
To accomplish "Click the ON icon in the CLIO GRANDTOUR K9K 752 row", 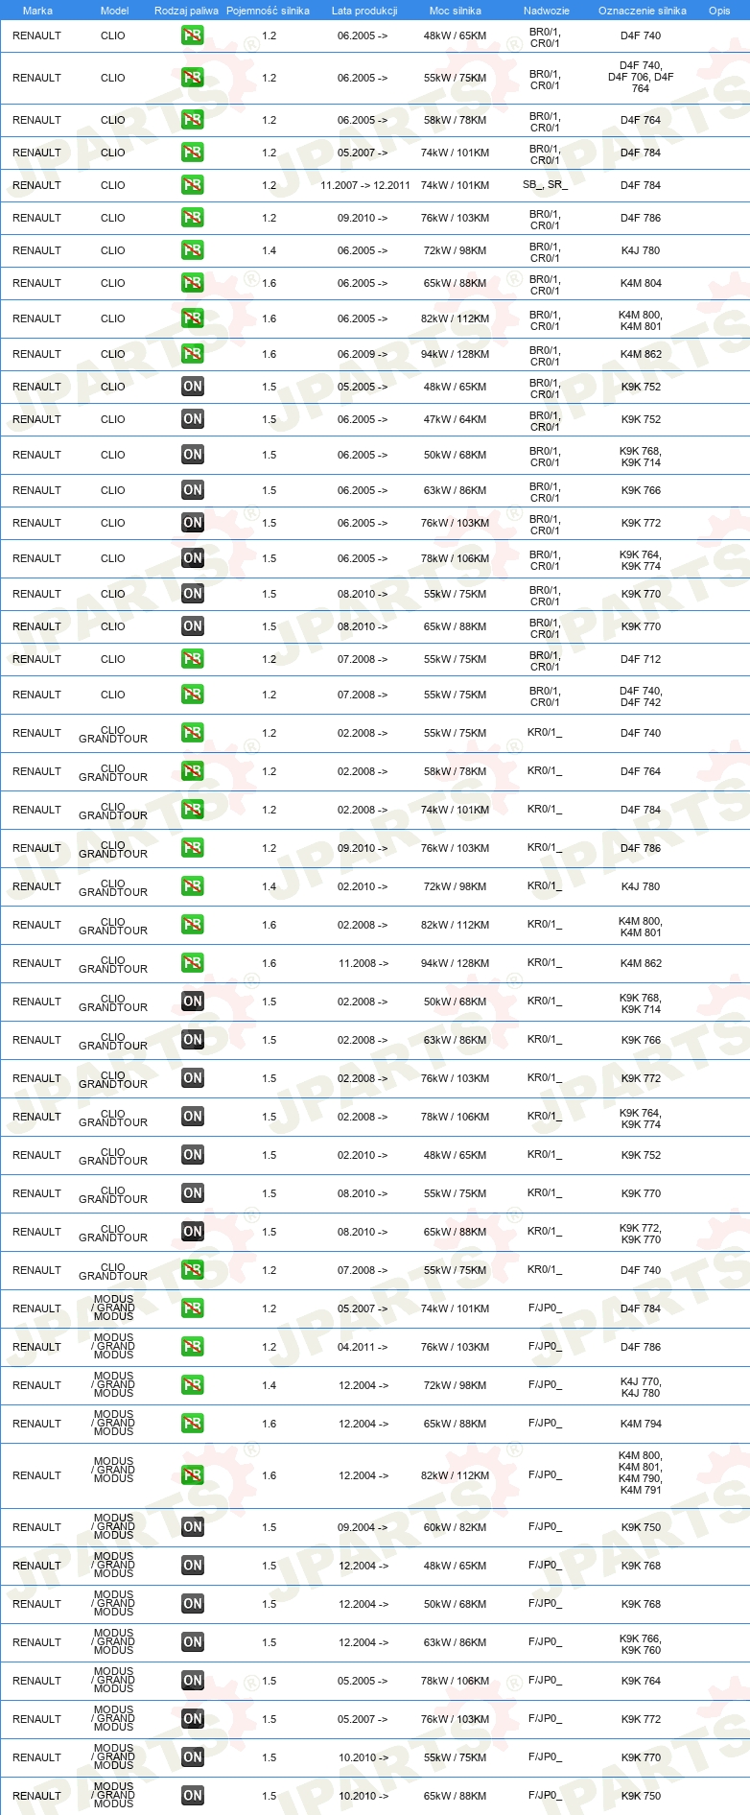I will point(193,1155).
